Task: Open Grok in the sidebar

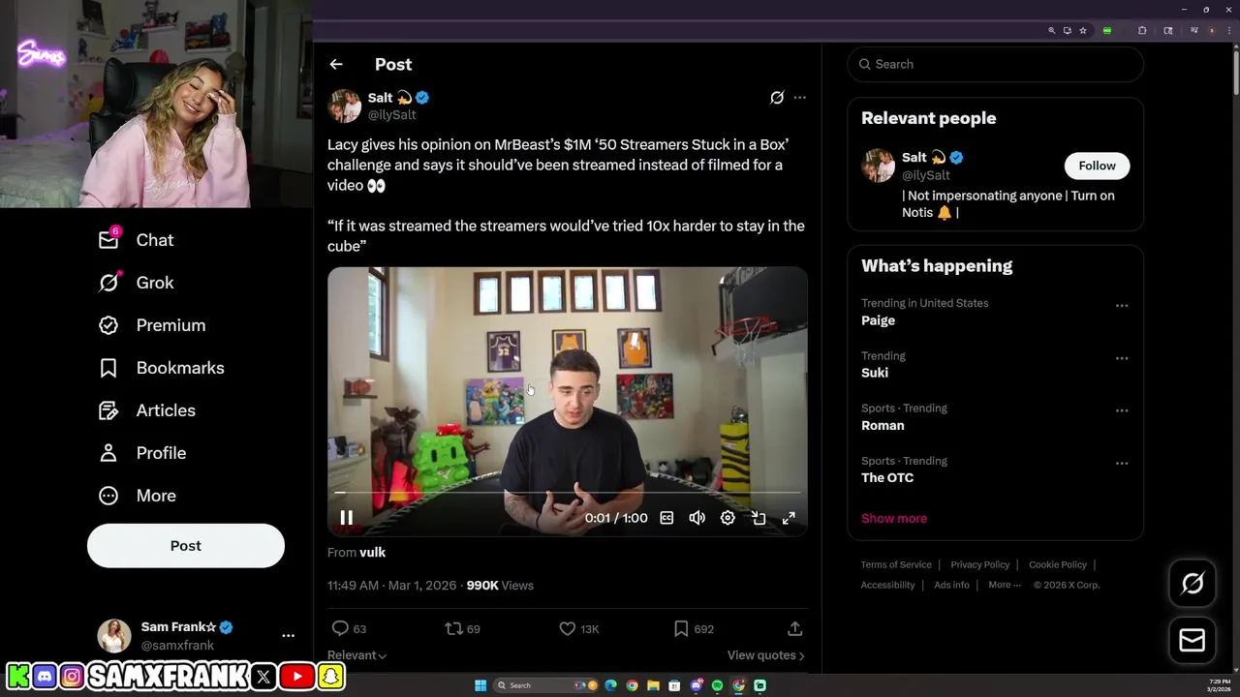Action: coord(137,283)
